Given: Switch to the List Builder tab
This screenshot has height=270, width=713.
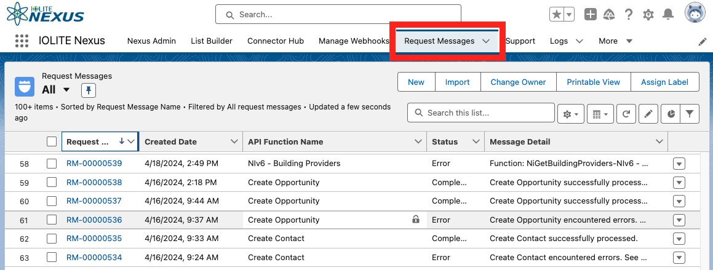Looking at the screenshot, I should coord(212,41).
